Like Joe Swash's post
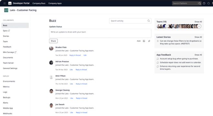213x116 pixels. pos(72,112)
